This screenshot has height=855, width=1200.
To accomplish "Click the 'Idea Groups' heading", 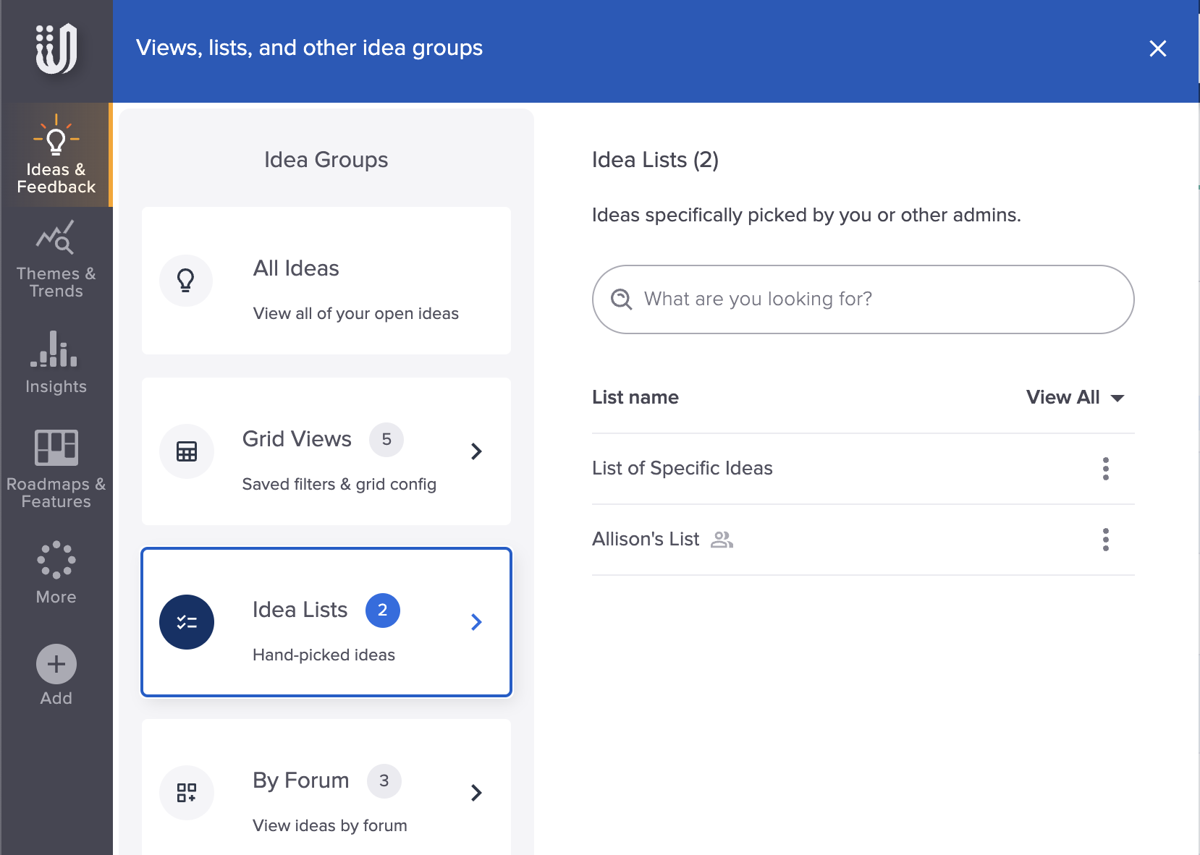I will [326, 160].
